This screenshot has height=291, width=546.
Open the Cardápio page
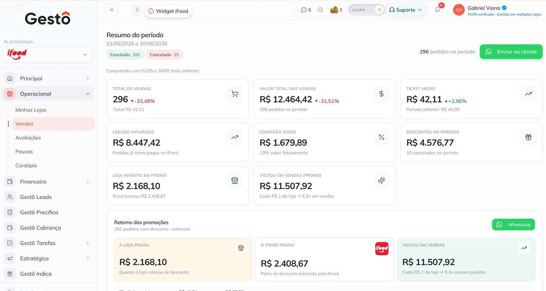coord(26,165)
